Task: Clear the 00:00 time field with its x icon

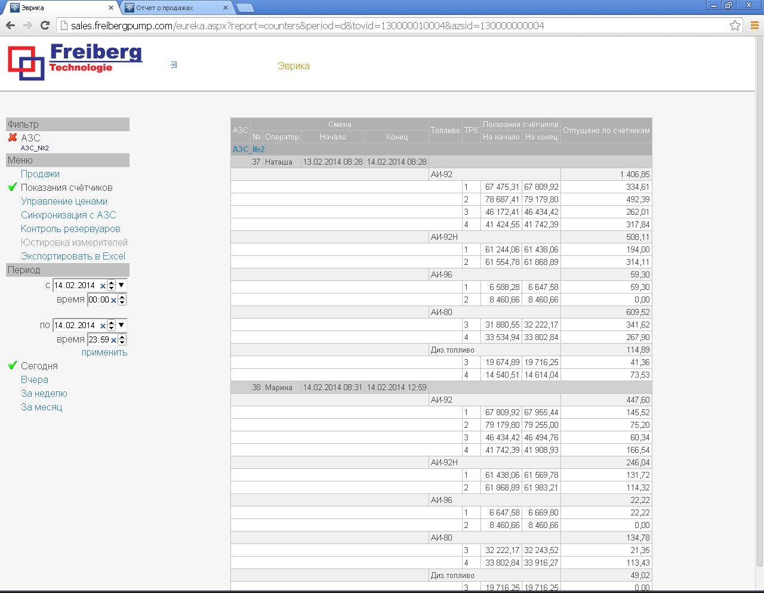Action: coord(112,299)
